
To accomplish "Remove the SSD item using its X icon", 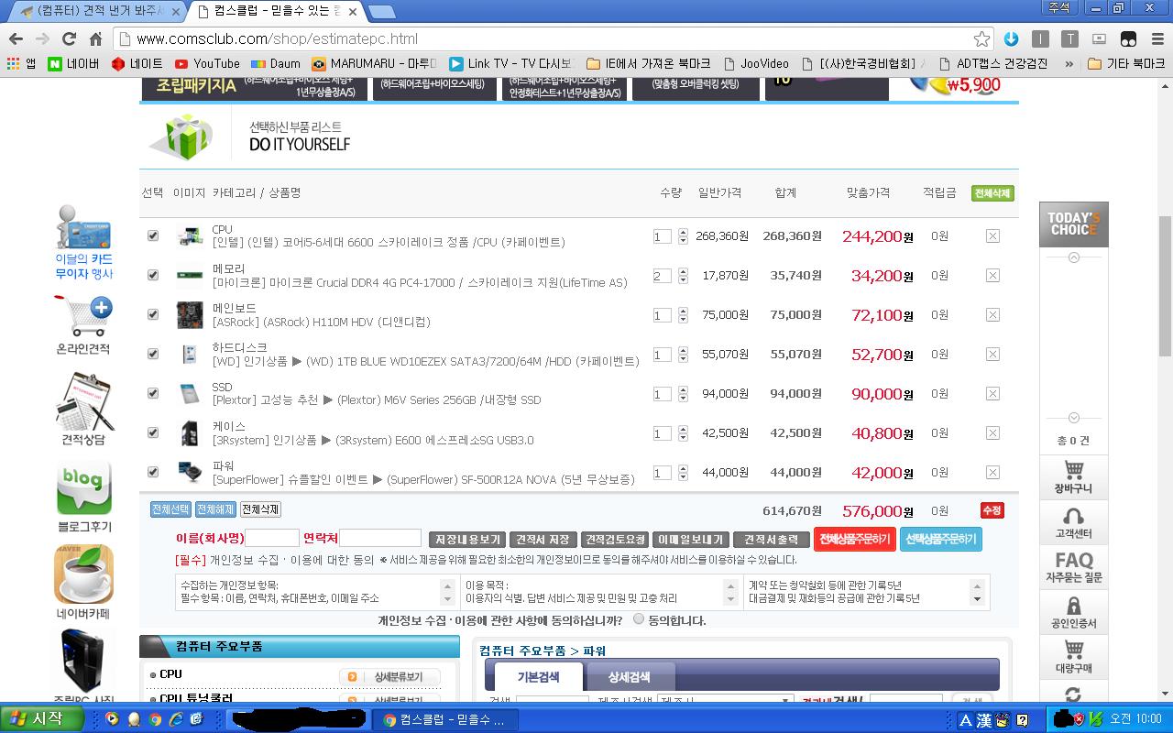I will pos(992,394).
